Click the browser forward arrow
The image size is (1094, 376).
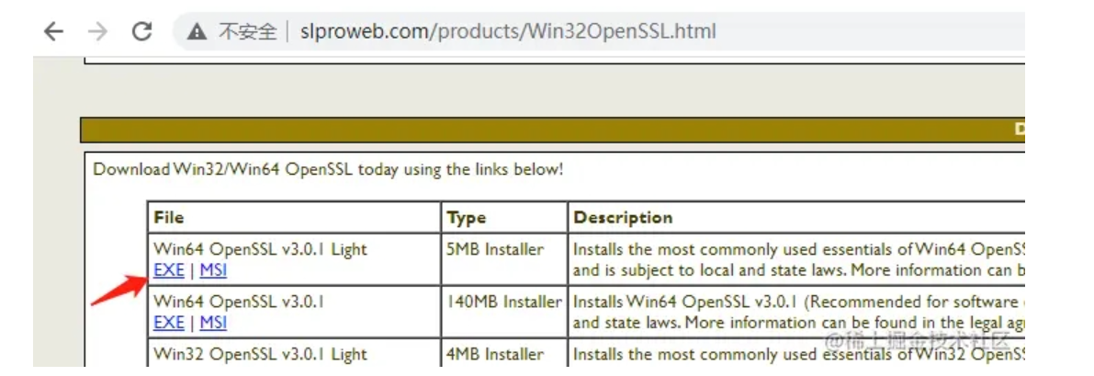[97, 31]
